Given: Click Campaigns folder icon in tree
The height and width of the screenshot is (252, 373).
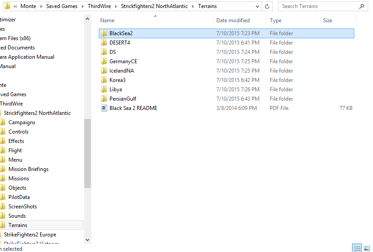Looking at the screenshot, I should pyautogui.click(x=3, y=122).
